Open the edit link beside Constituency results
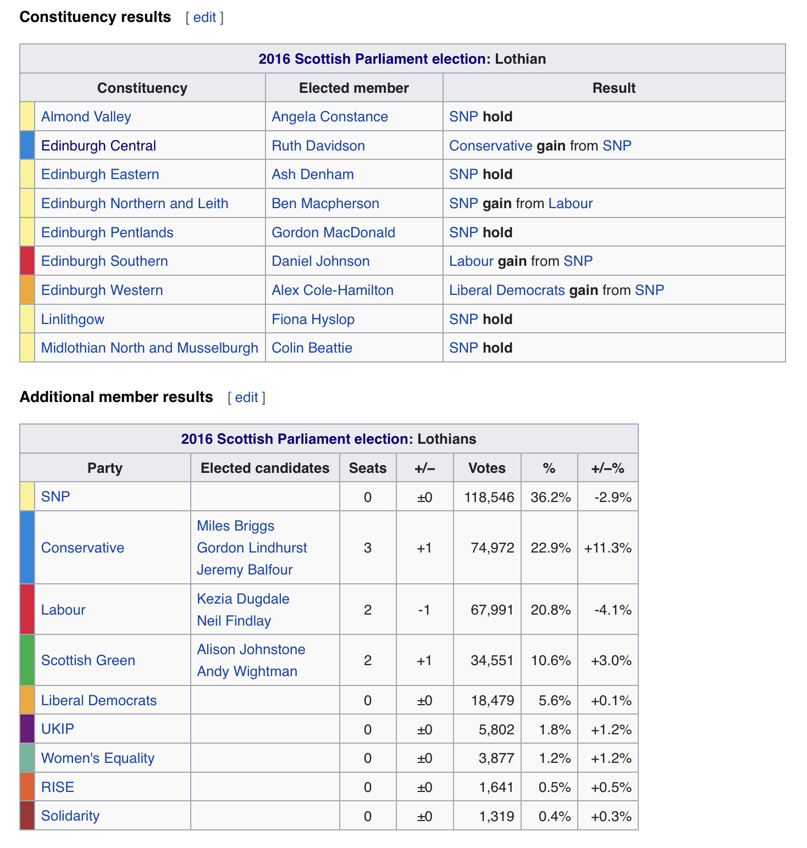This screenshot has width=807, height=848. click(204, 18)
